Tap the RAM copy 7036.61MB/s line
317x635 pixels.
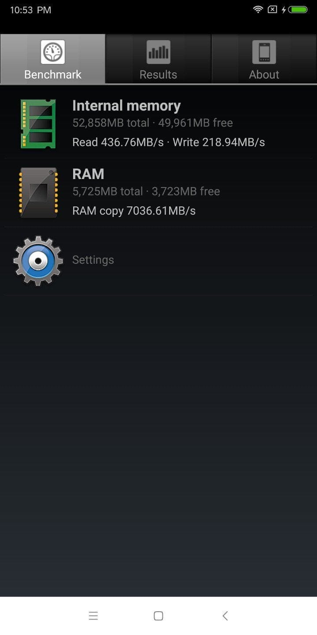[134, 211]
